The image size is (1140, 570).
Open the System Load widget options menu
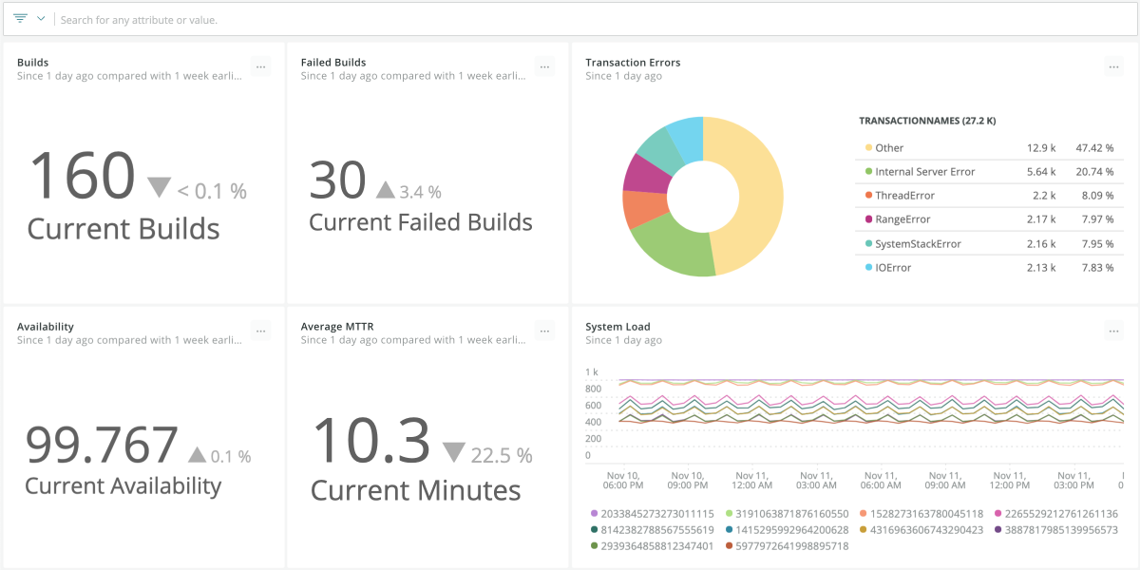coord(1114,330)
